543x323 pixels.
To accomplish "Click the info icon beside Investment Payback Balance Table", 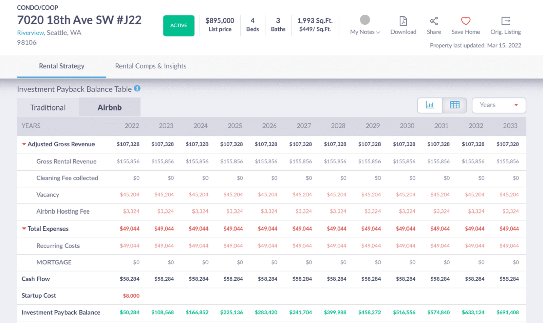I will 137,89.
